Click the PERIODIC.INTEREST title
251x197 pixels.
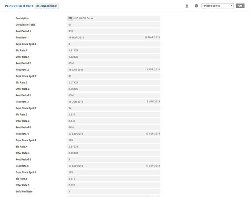pos(19,6)
